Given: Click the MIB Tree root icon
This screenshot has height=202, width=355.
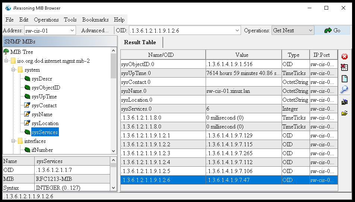Looking at the screenshot, I should click(6, 52).
